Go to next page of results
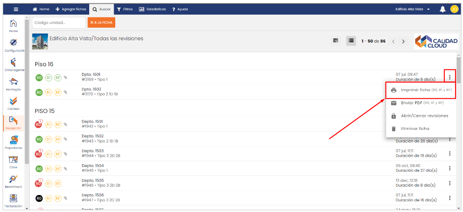Image resolution: width=463 pixels, height=212 pixels. tap(403, 41)
